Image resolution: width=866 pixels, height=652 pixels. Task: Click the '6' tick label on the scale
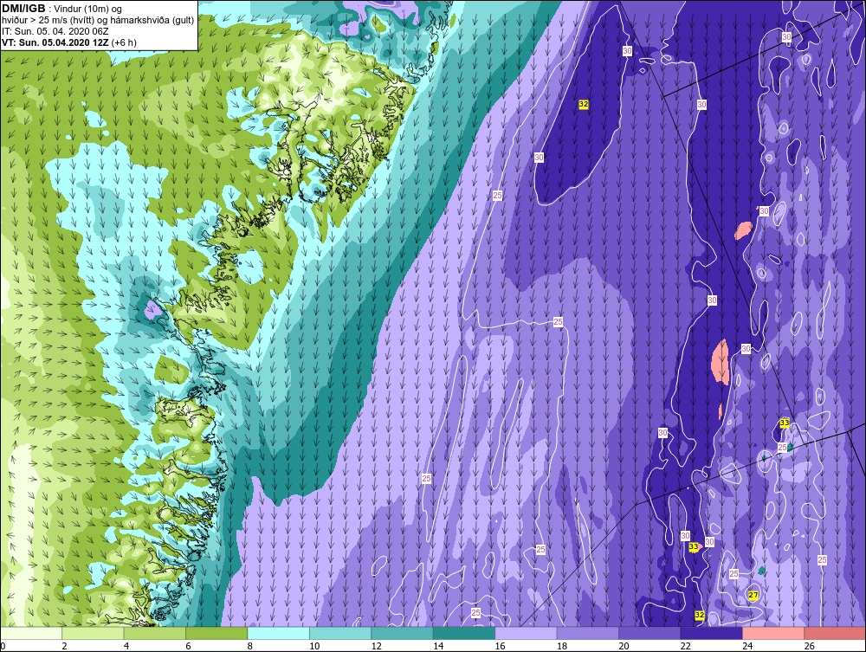click(x=188, y=646)
